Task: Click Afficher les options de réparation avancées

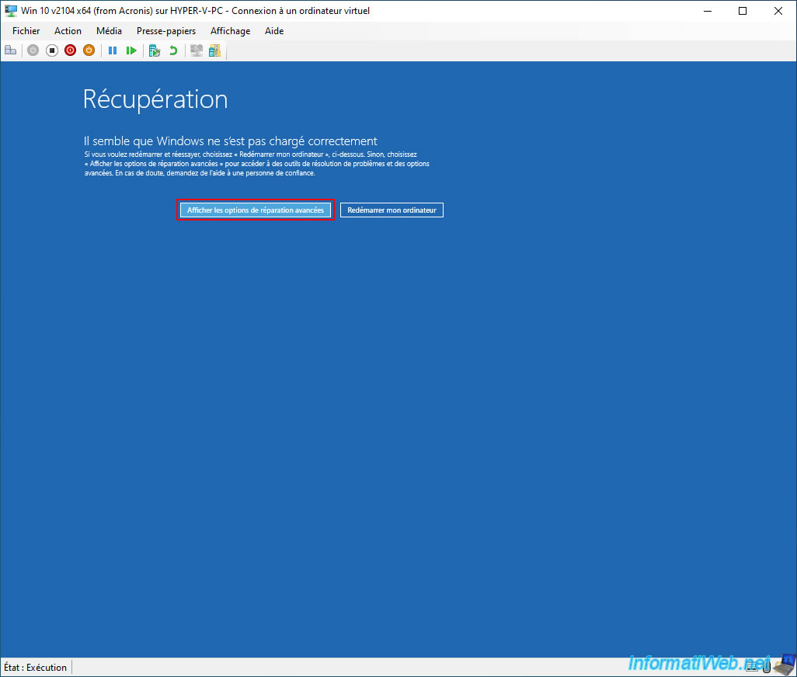Action: (x=255, y=210)
